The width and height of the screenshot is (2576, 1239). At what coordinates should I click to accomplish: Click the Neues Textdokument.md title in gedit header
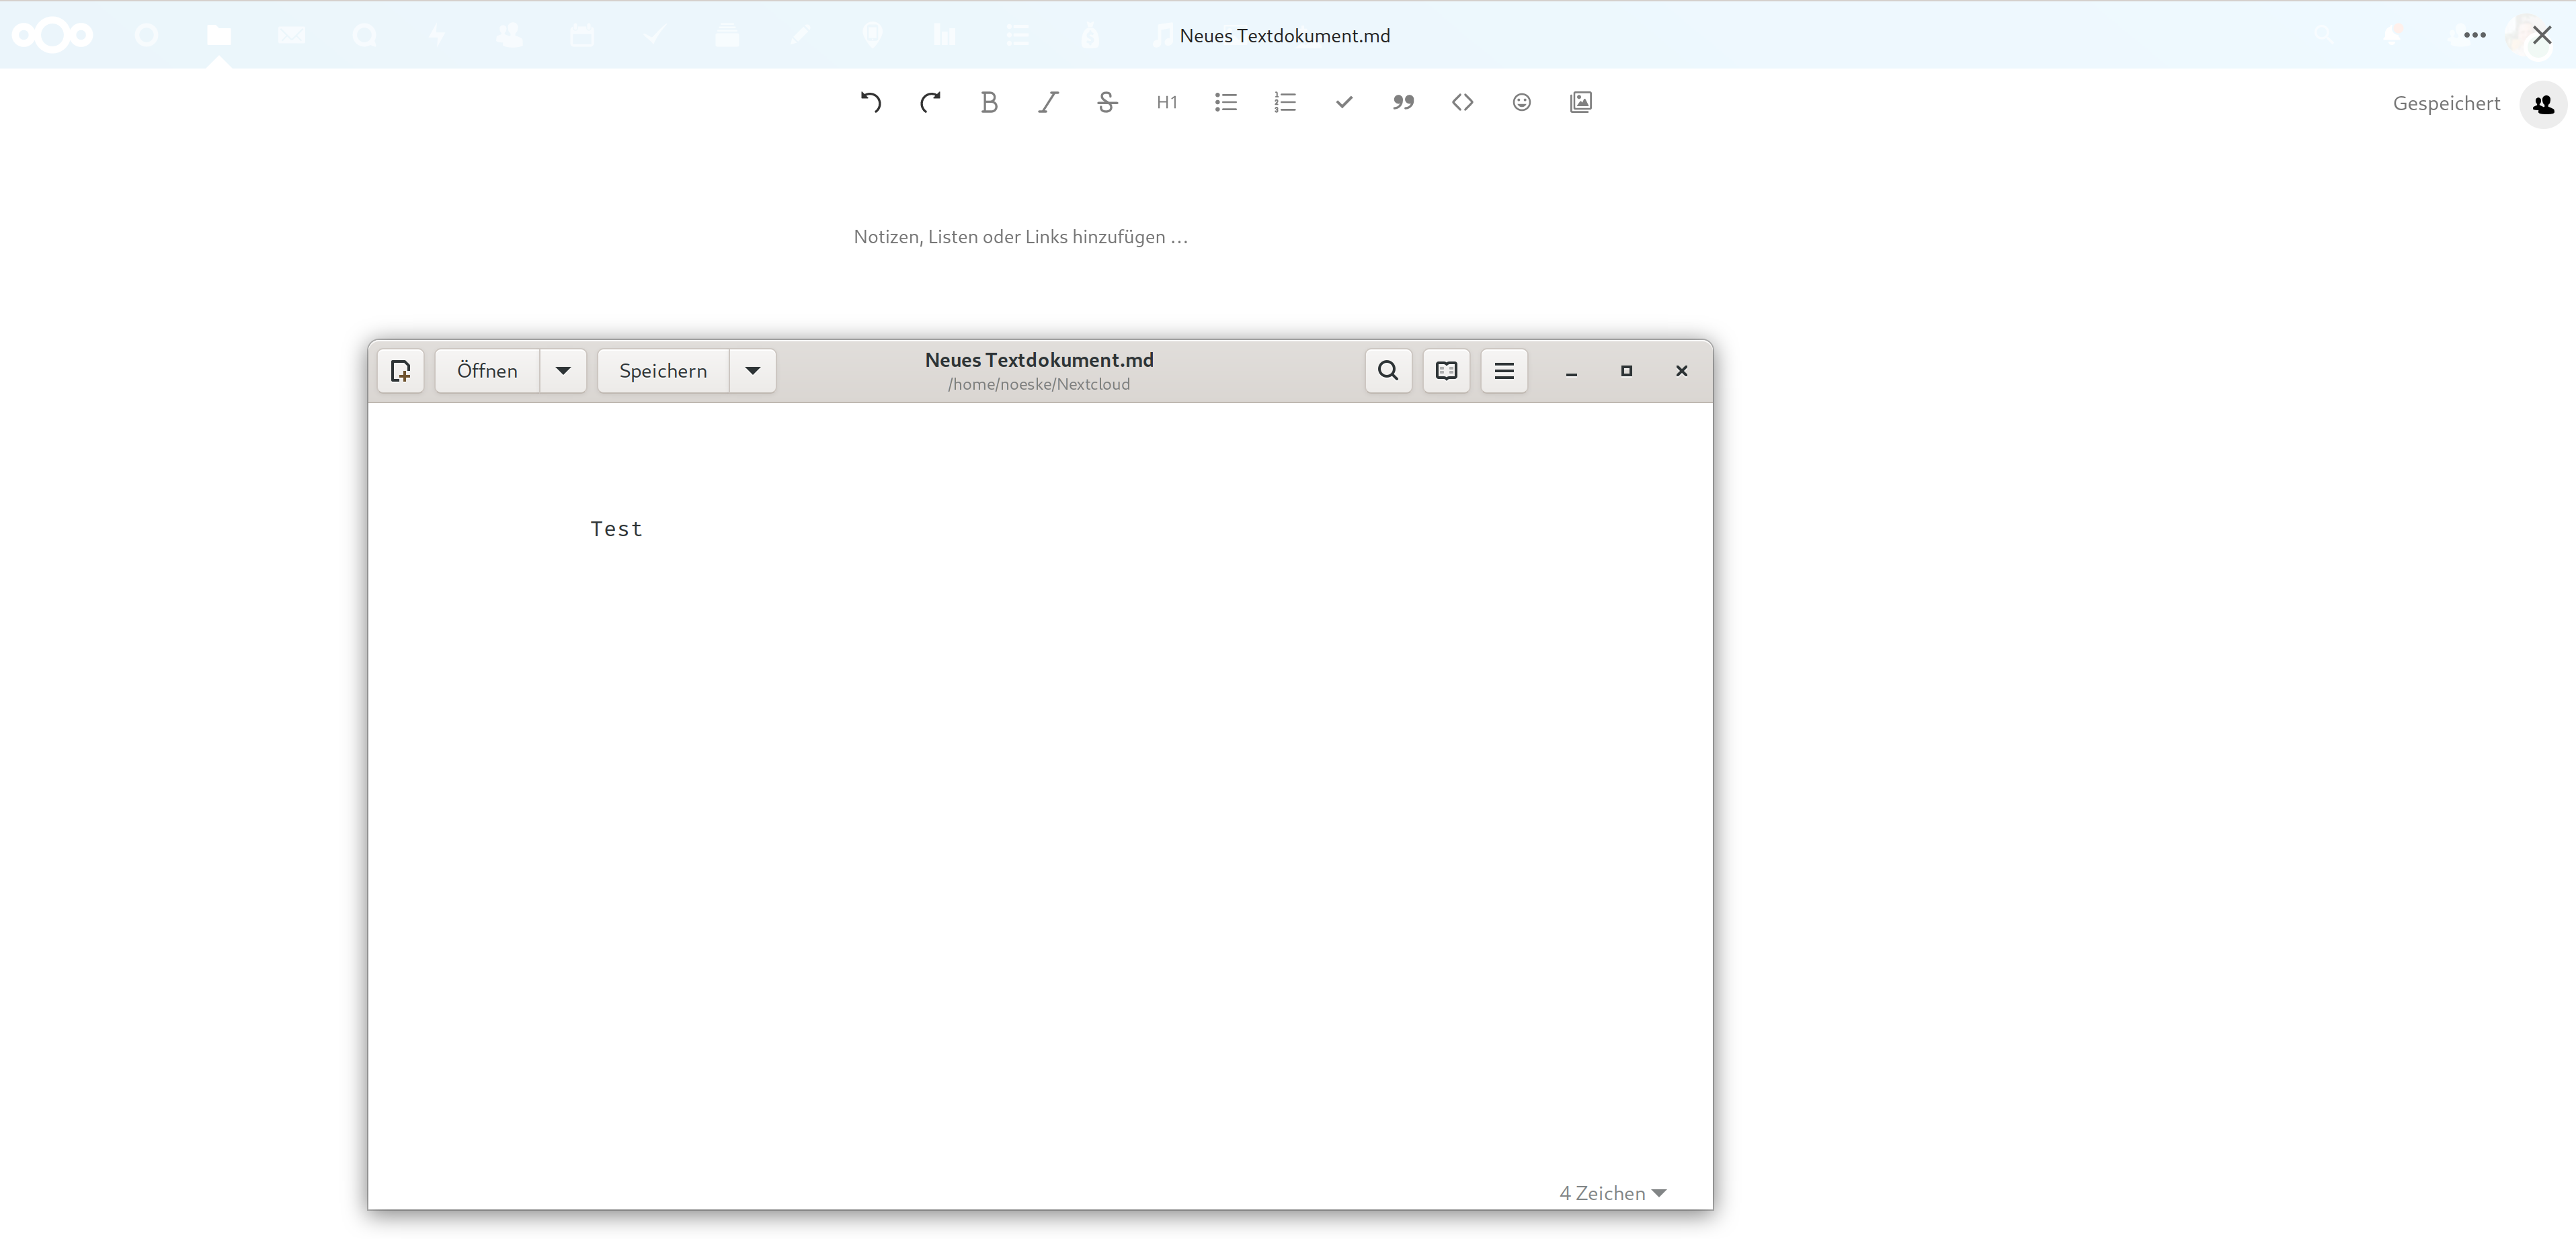point(1039,359)
